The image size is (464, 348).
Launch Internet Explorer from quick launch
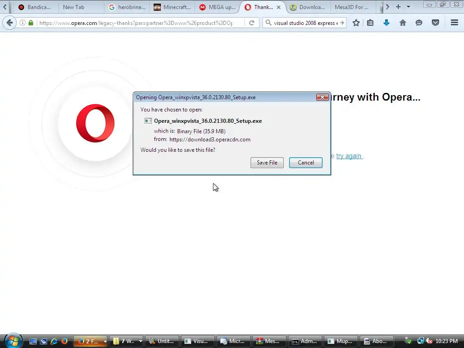(x=54, y=341)
